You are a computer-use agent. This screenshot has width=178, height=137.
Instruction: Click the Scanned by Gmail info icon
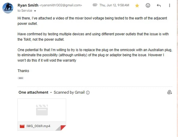pos(88,93)
